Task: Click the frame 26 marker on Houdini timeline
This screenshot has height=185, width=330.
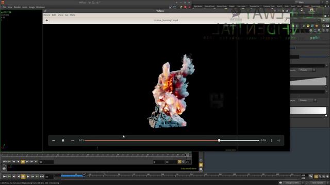Action: [84, 175]
